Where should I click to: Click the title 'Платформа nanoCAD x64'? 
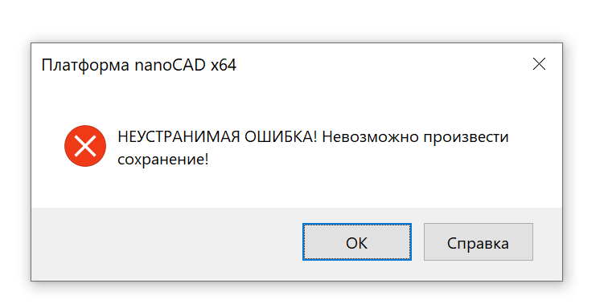coord(139,65)
